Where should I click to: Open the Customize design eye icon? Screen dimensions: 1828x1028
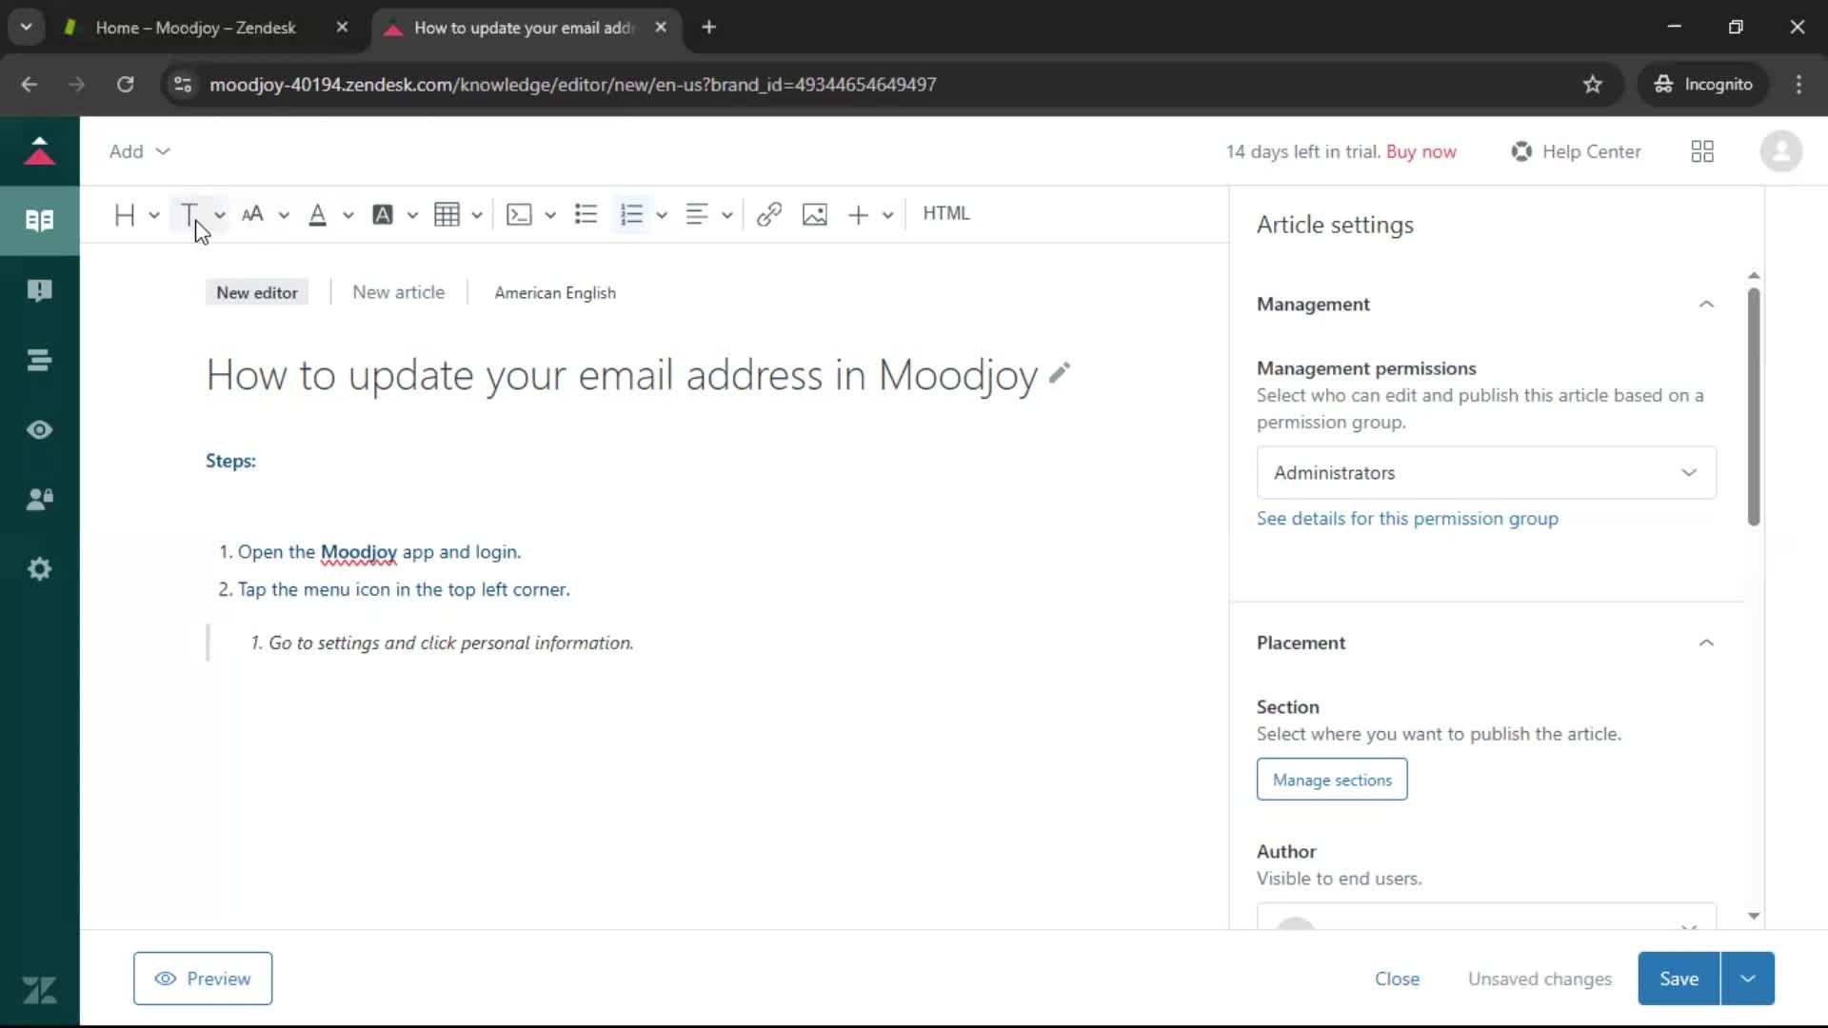39,430
